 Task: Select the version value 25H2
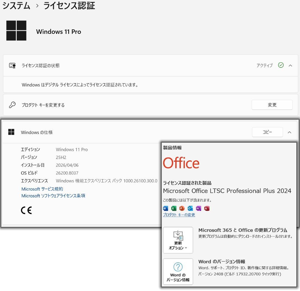(x=61, y=157)
